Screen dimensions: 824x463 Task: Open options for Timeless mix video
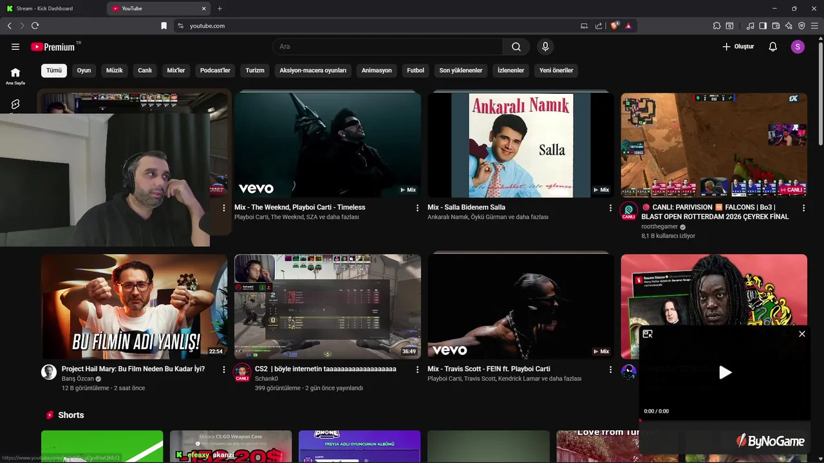click(417, 208)
